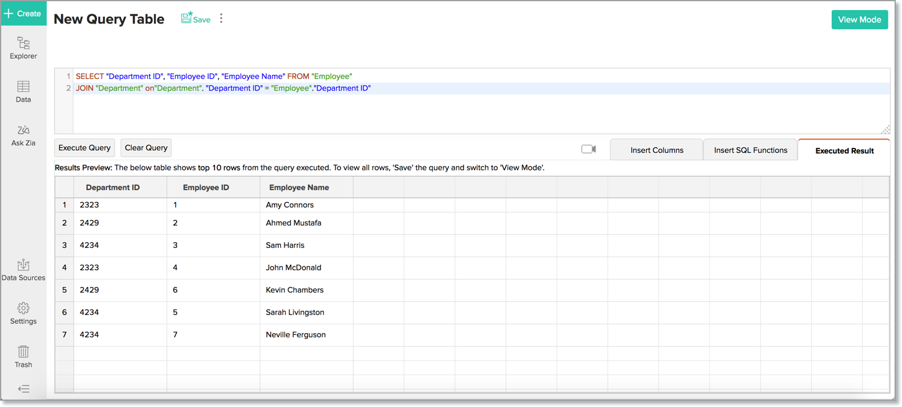Click the video camera help icon

coord(588,149)
